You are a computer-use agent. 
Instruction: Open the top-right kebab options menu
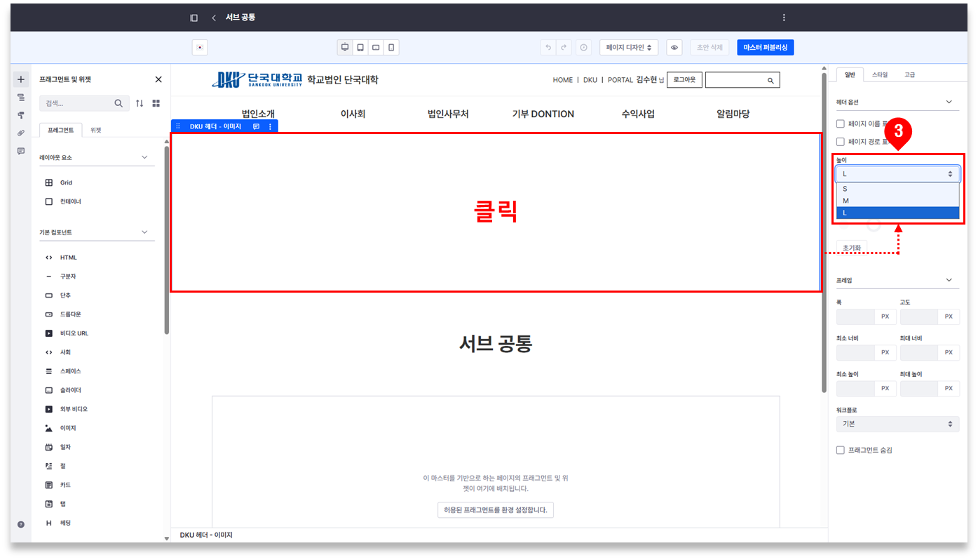tap(784, 18)
